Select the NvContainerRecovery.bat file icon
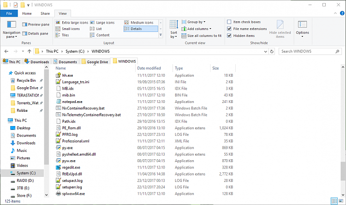346x205 pixels. point(58,108)
